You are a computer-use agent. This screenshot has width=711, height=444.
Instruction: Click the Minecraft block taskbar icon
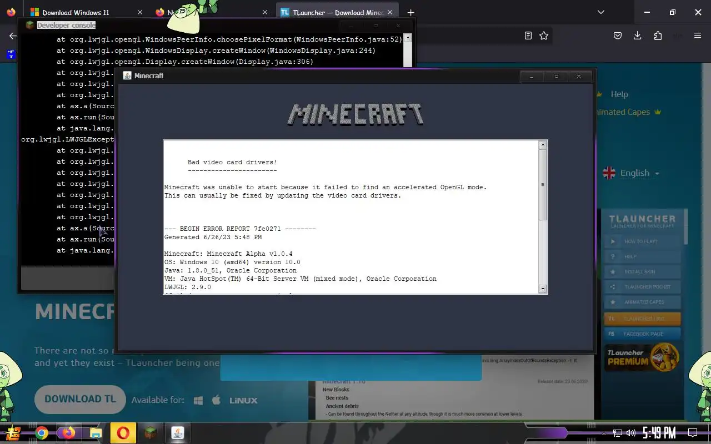(x=151, y=433)
